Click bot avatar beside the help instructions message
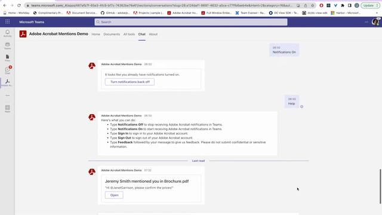The height and width of the screenshot is (215, 382). pos(92,117)
